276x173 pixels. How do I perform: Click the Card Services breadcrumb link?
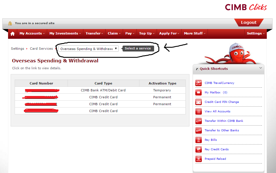[41, 49]
